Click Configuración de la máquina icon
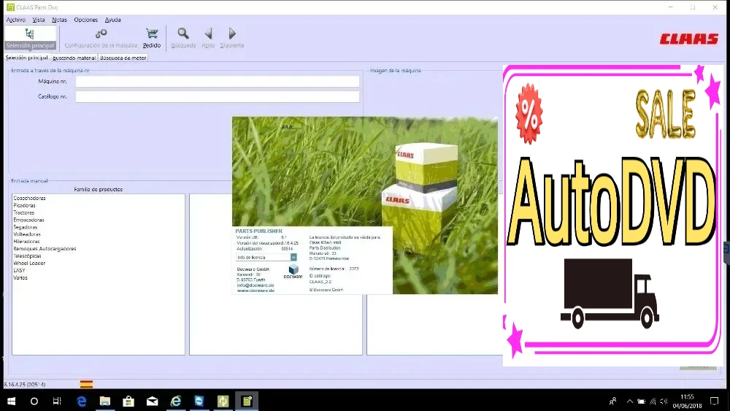The height and width of the screenshot is (411, 730). tap(101, 34)
